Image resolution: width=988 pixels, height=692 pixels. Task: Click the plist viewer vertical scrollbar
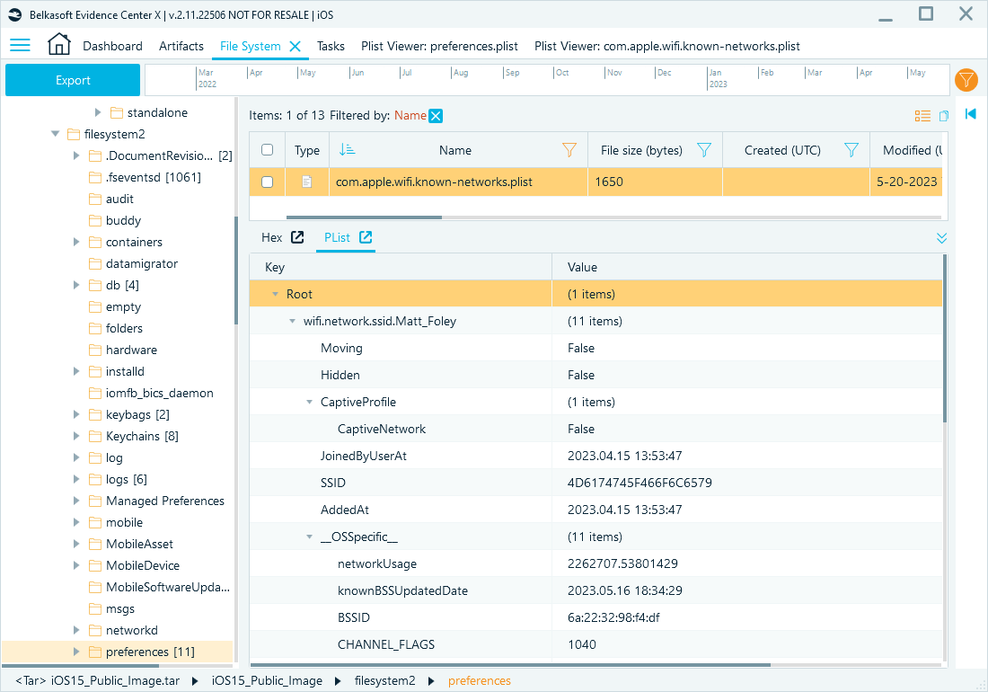(x=945, y=339)
